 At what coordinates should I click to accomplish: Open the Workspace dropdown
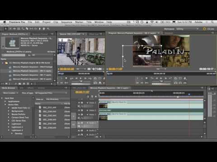187,29
